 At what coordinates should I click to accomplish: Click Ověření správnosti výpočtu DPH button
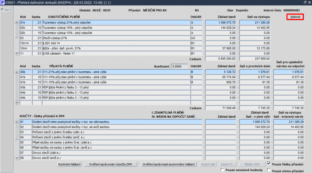[111, 164]
